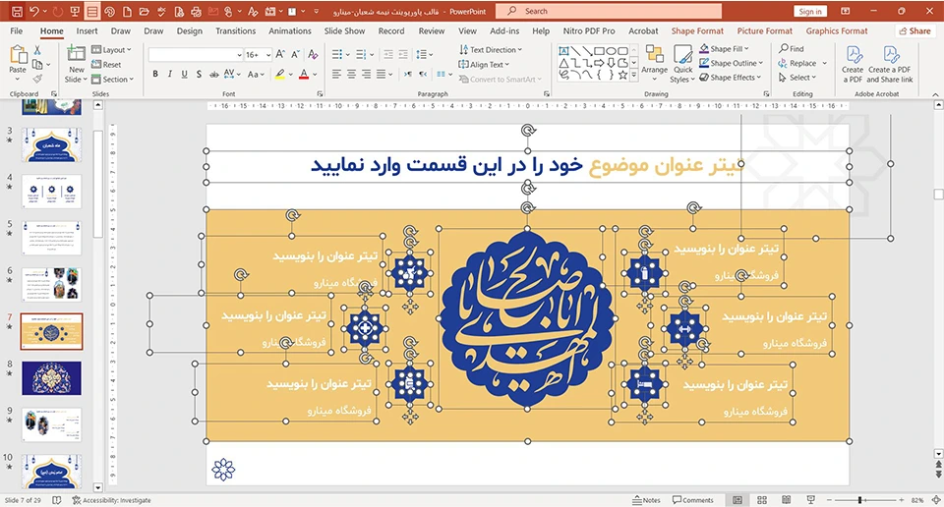Increase font size with the larger A

click(x=280, y=55)
